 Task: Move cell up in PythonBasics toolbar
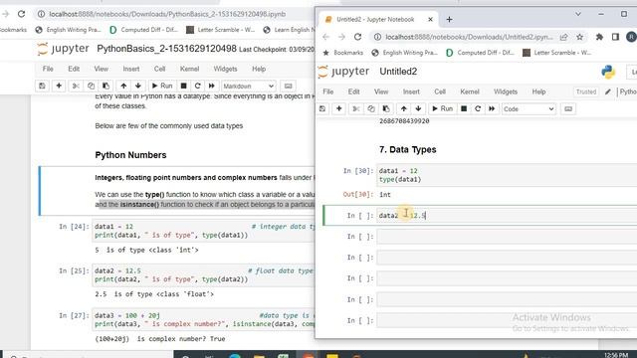pyautogui.click(x=123, y=86)
